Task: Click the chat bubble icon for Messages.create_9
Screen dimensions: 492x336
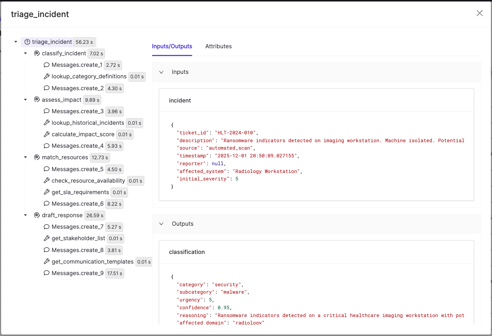Action: [46, 273]
